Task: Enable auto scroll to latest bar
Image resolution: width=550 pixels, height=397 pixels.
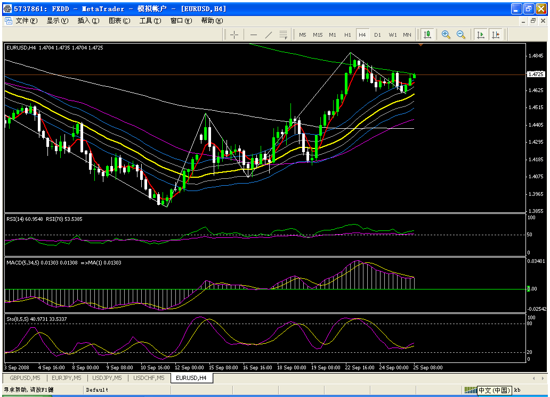Action: click(x=481, y=35)
